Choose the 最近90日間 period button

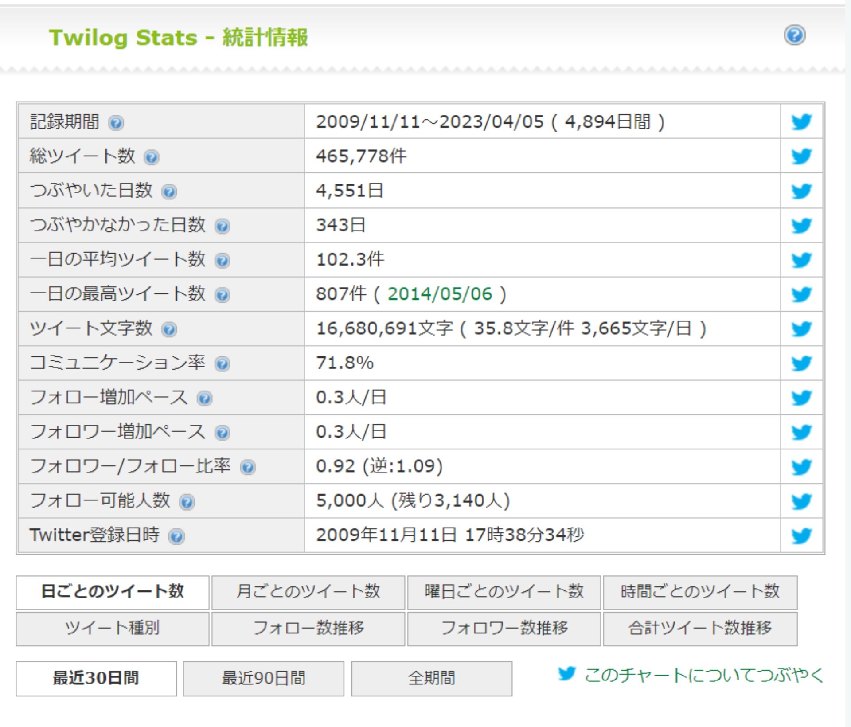(x=263, y=678)
